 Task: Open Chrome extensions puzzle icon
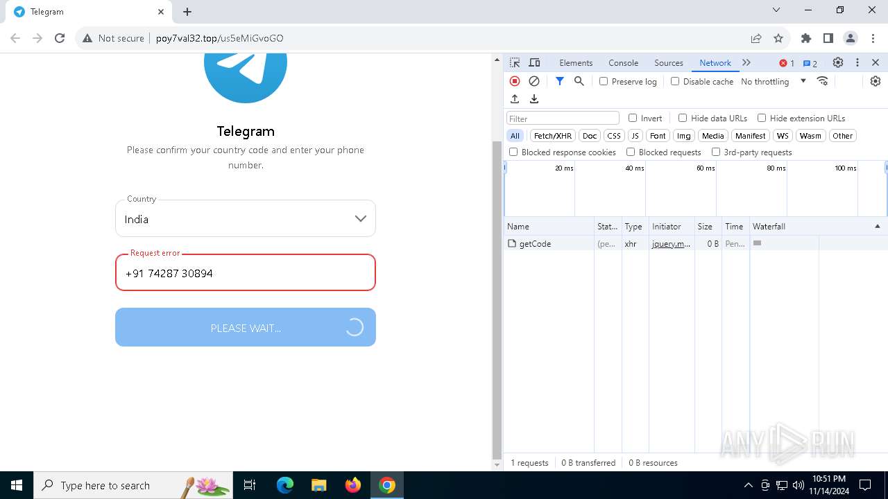[806, 38]
